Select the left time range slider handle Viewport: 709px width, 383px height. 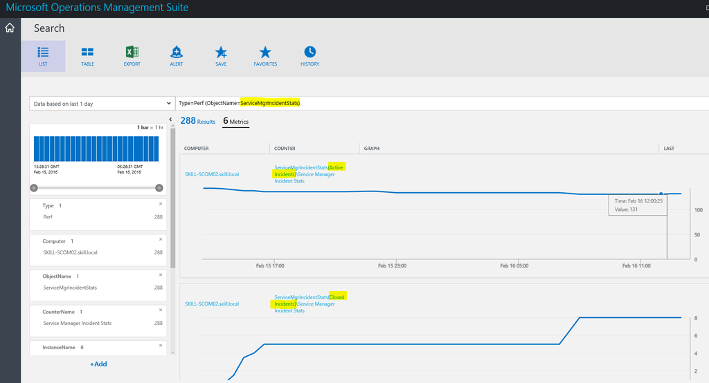click(x=34, y=188)
